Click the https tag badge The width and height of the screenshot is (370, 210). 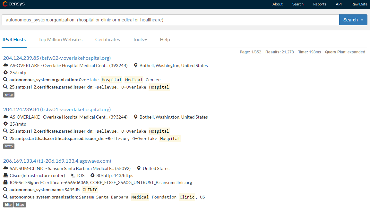tap(20, 205)
